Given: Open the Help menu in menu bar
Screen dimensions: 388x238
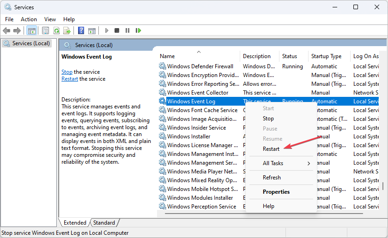Looking at the screenshot, I should [69, 19].
